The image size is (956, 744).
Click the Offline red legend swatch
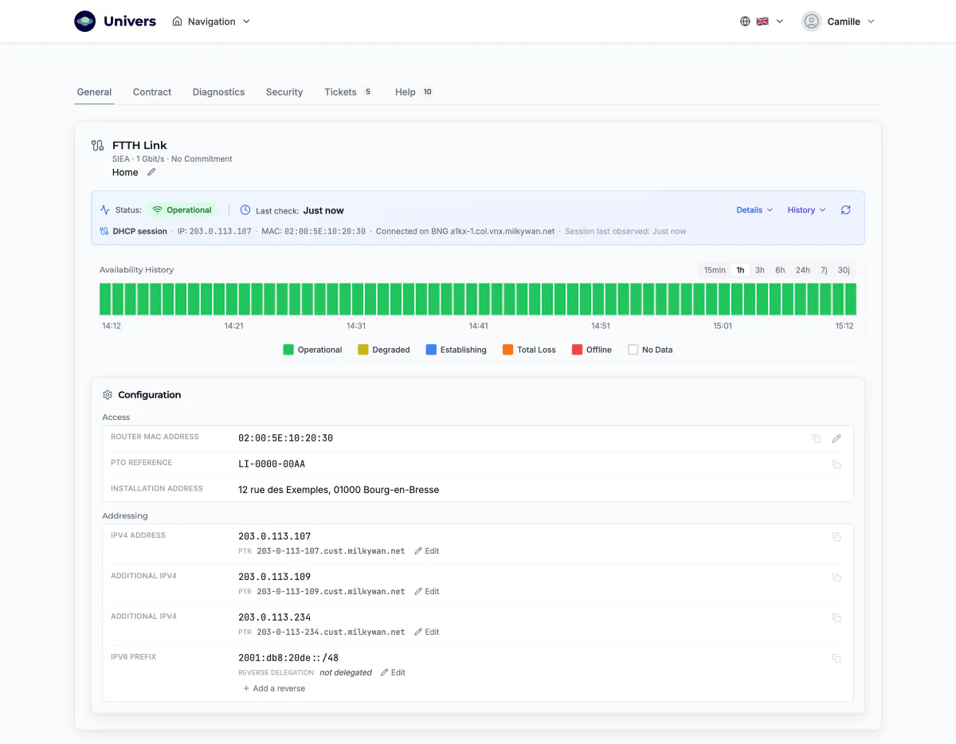click(x=577, y=350)
